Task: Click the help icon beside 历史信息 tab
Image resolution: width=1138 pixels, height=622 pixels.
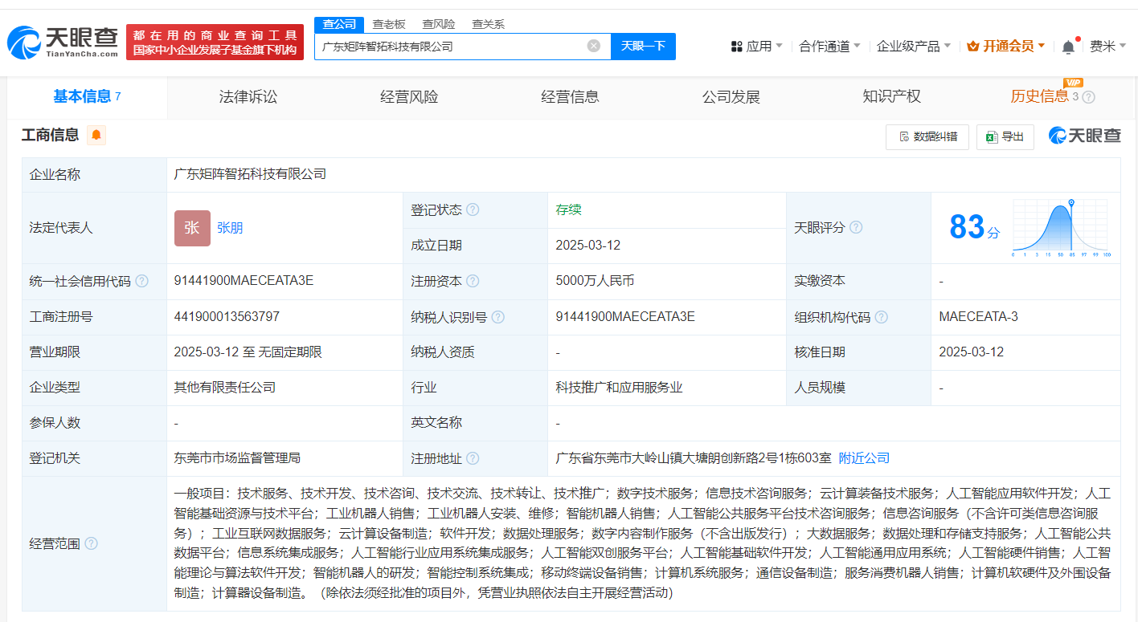Action: 1089,97
